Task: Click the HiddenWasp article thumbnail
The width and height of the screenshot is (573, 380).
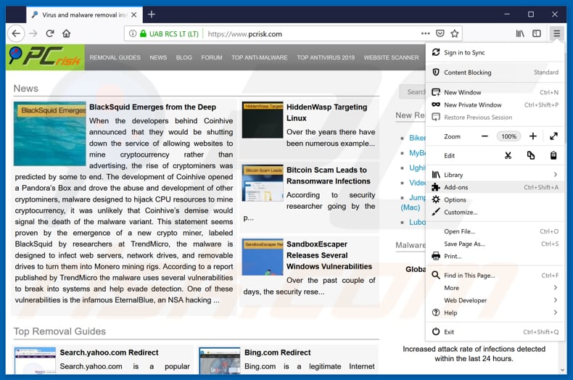Action: click(x=263, y=120)
